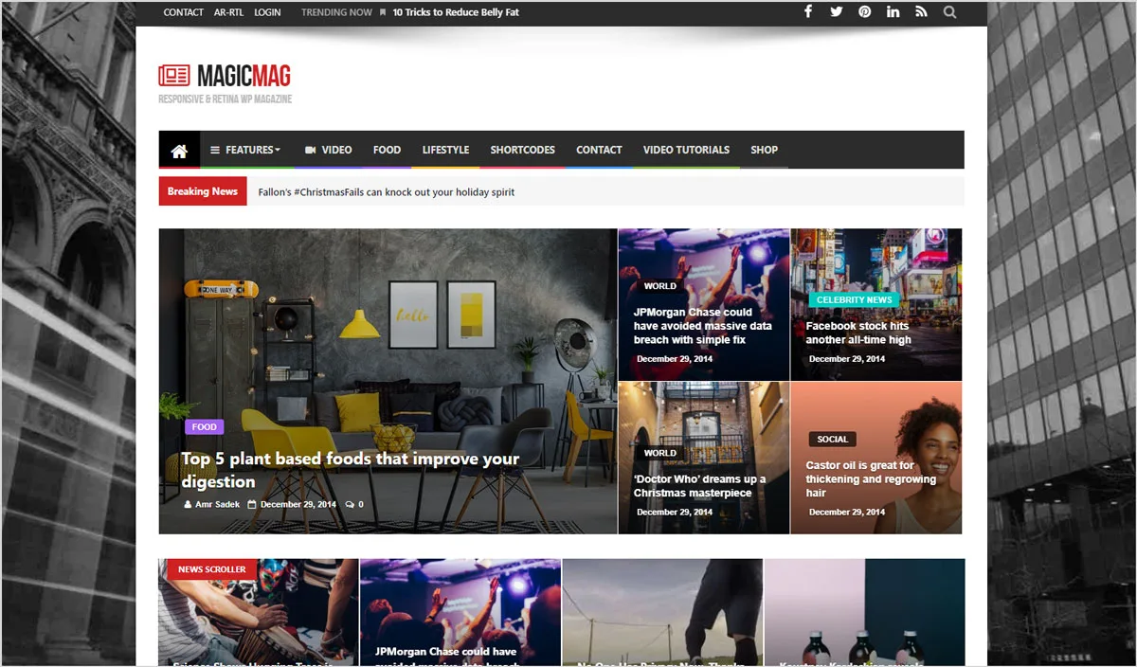Go to home via house icon
Viewport: 1137px width, 667px height.
[x=179, y=150]
